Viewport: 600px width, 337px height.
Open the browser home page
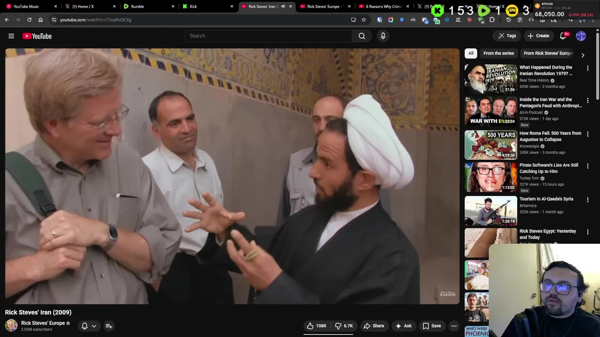pyautogui.click(x=40, y=20)
